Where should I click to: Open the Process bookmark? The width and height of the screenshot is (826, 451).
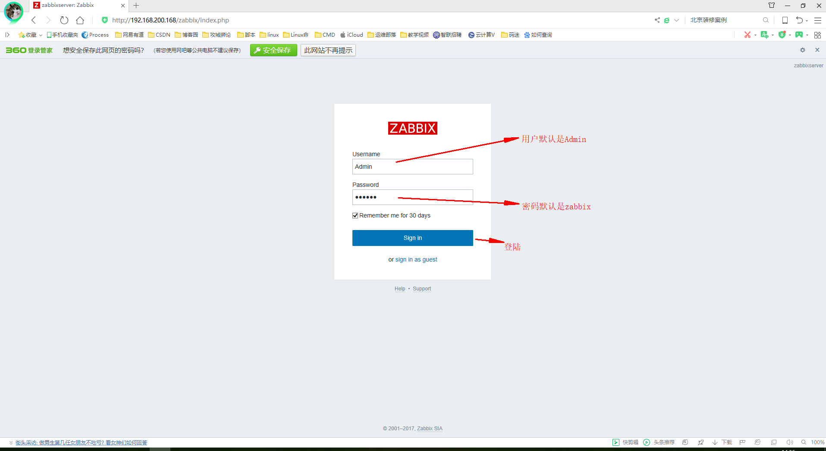click(95, 35)
